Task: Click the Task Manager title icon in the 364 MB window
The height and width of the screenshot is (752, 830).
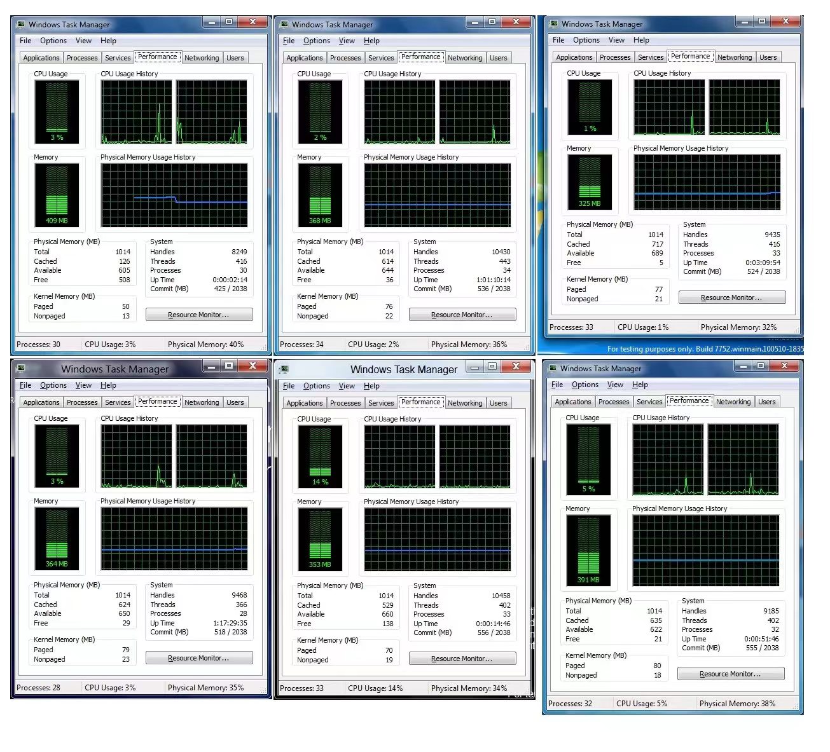Action: click(x=20, y=368)
